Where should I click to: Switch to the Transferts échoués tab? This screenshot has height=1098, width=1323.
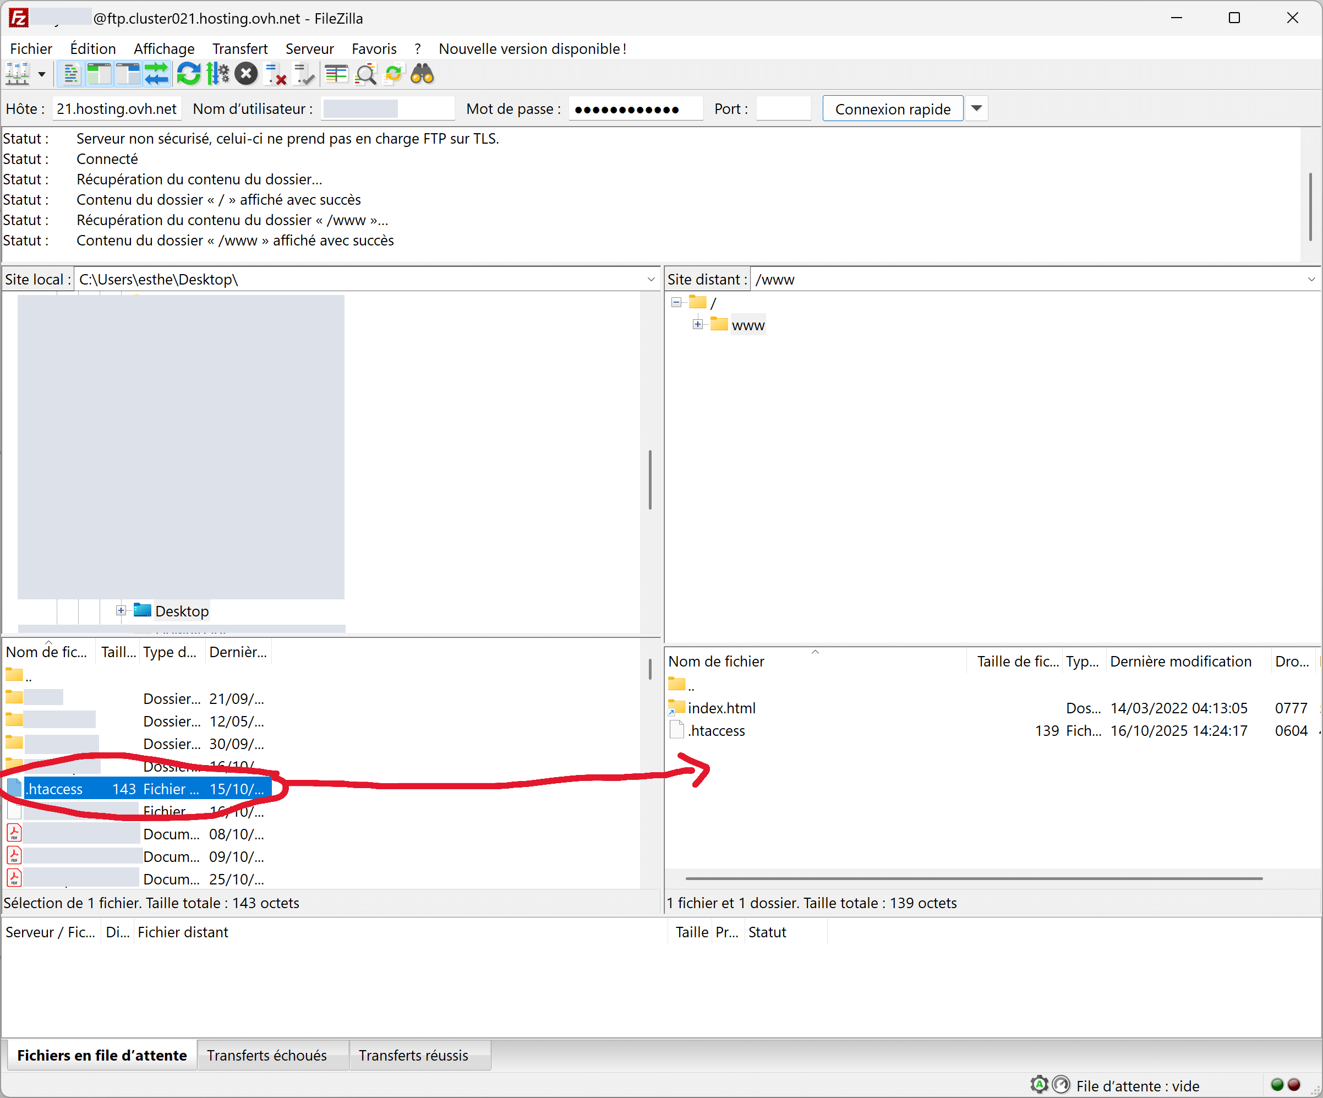(x=266, y=1055)
